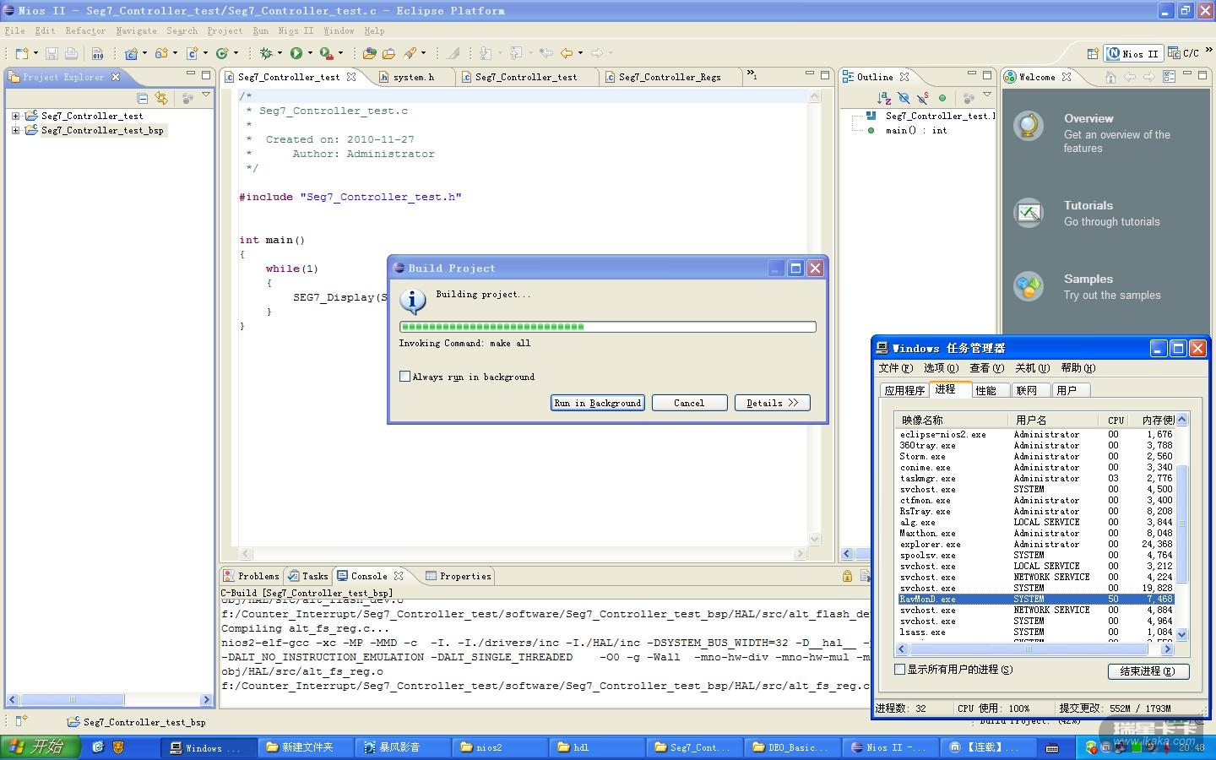Expand the Seg7_Controller_test project node
The image size is (1216, 760).
point(15,116)
